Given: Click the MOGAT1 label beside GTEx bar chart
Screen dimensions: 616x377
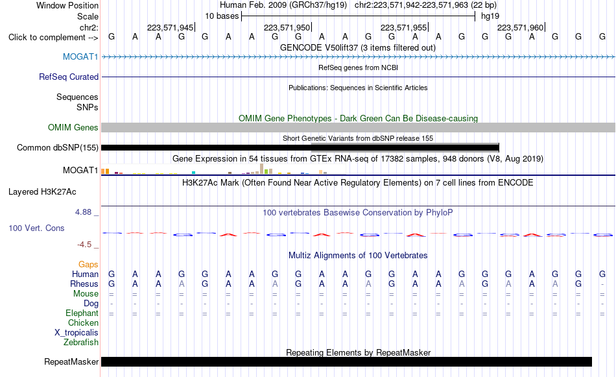Looking at the screenshot, I should coord(80,170).
